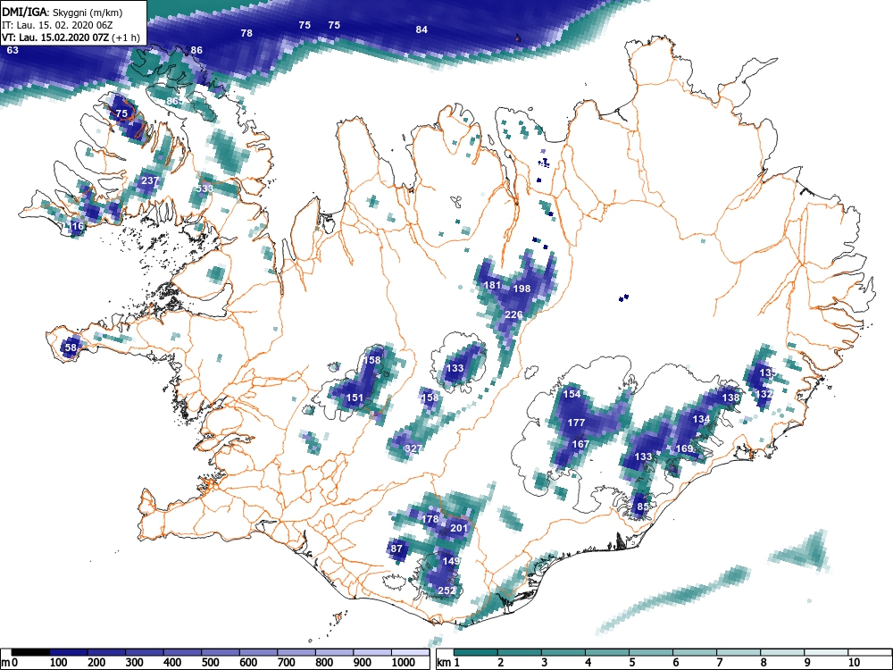Click the visibility value 154
The image size is (893, 670).
pos(572,394)
